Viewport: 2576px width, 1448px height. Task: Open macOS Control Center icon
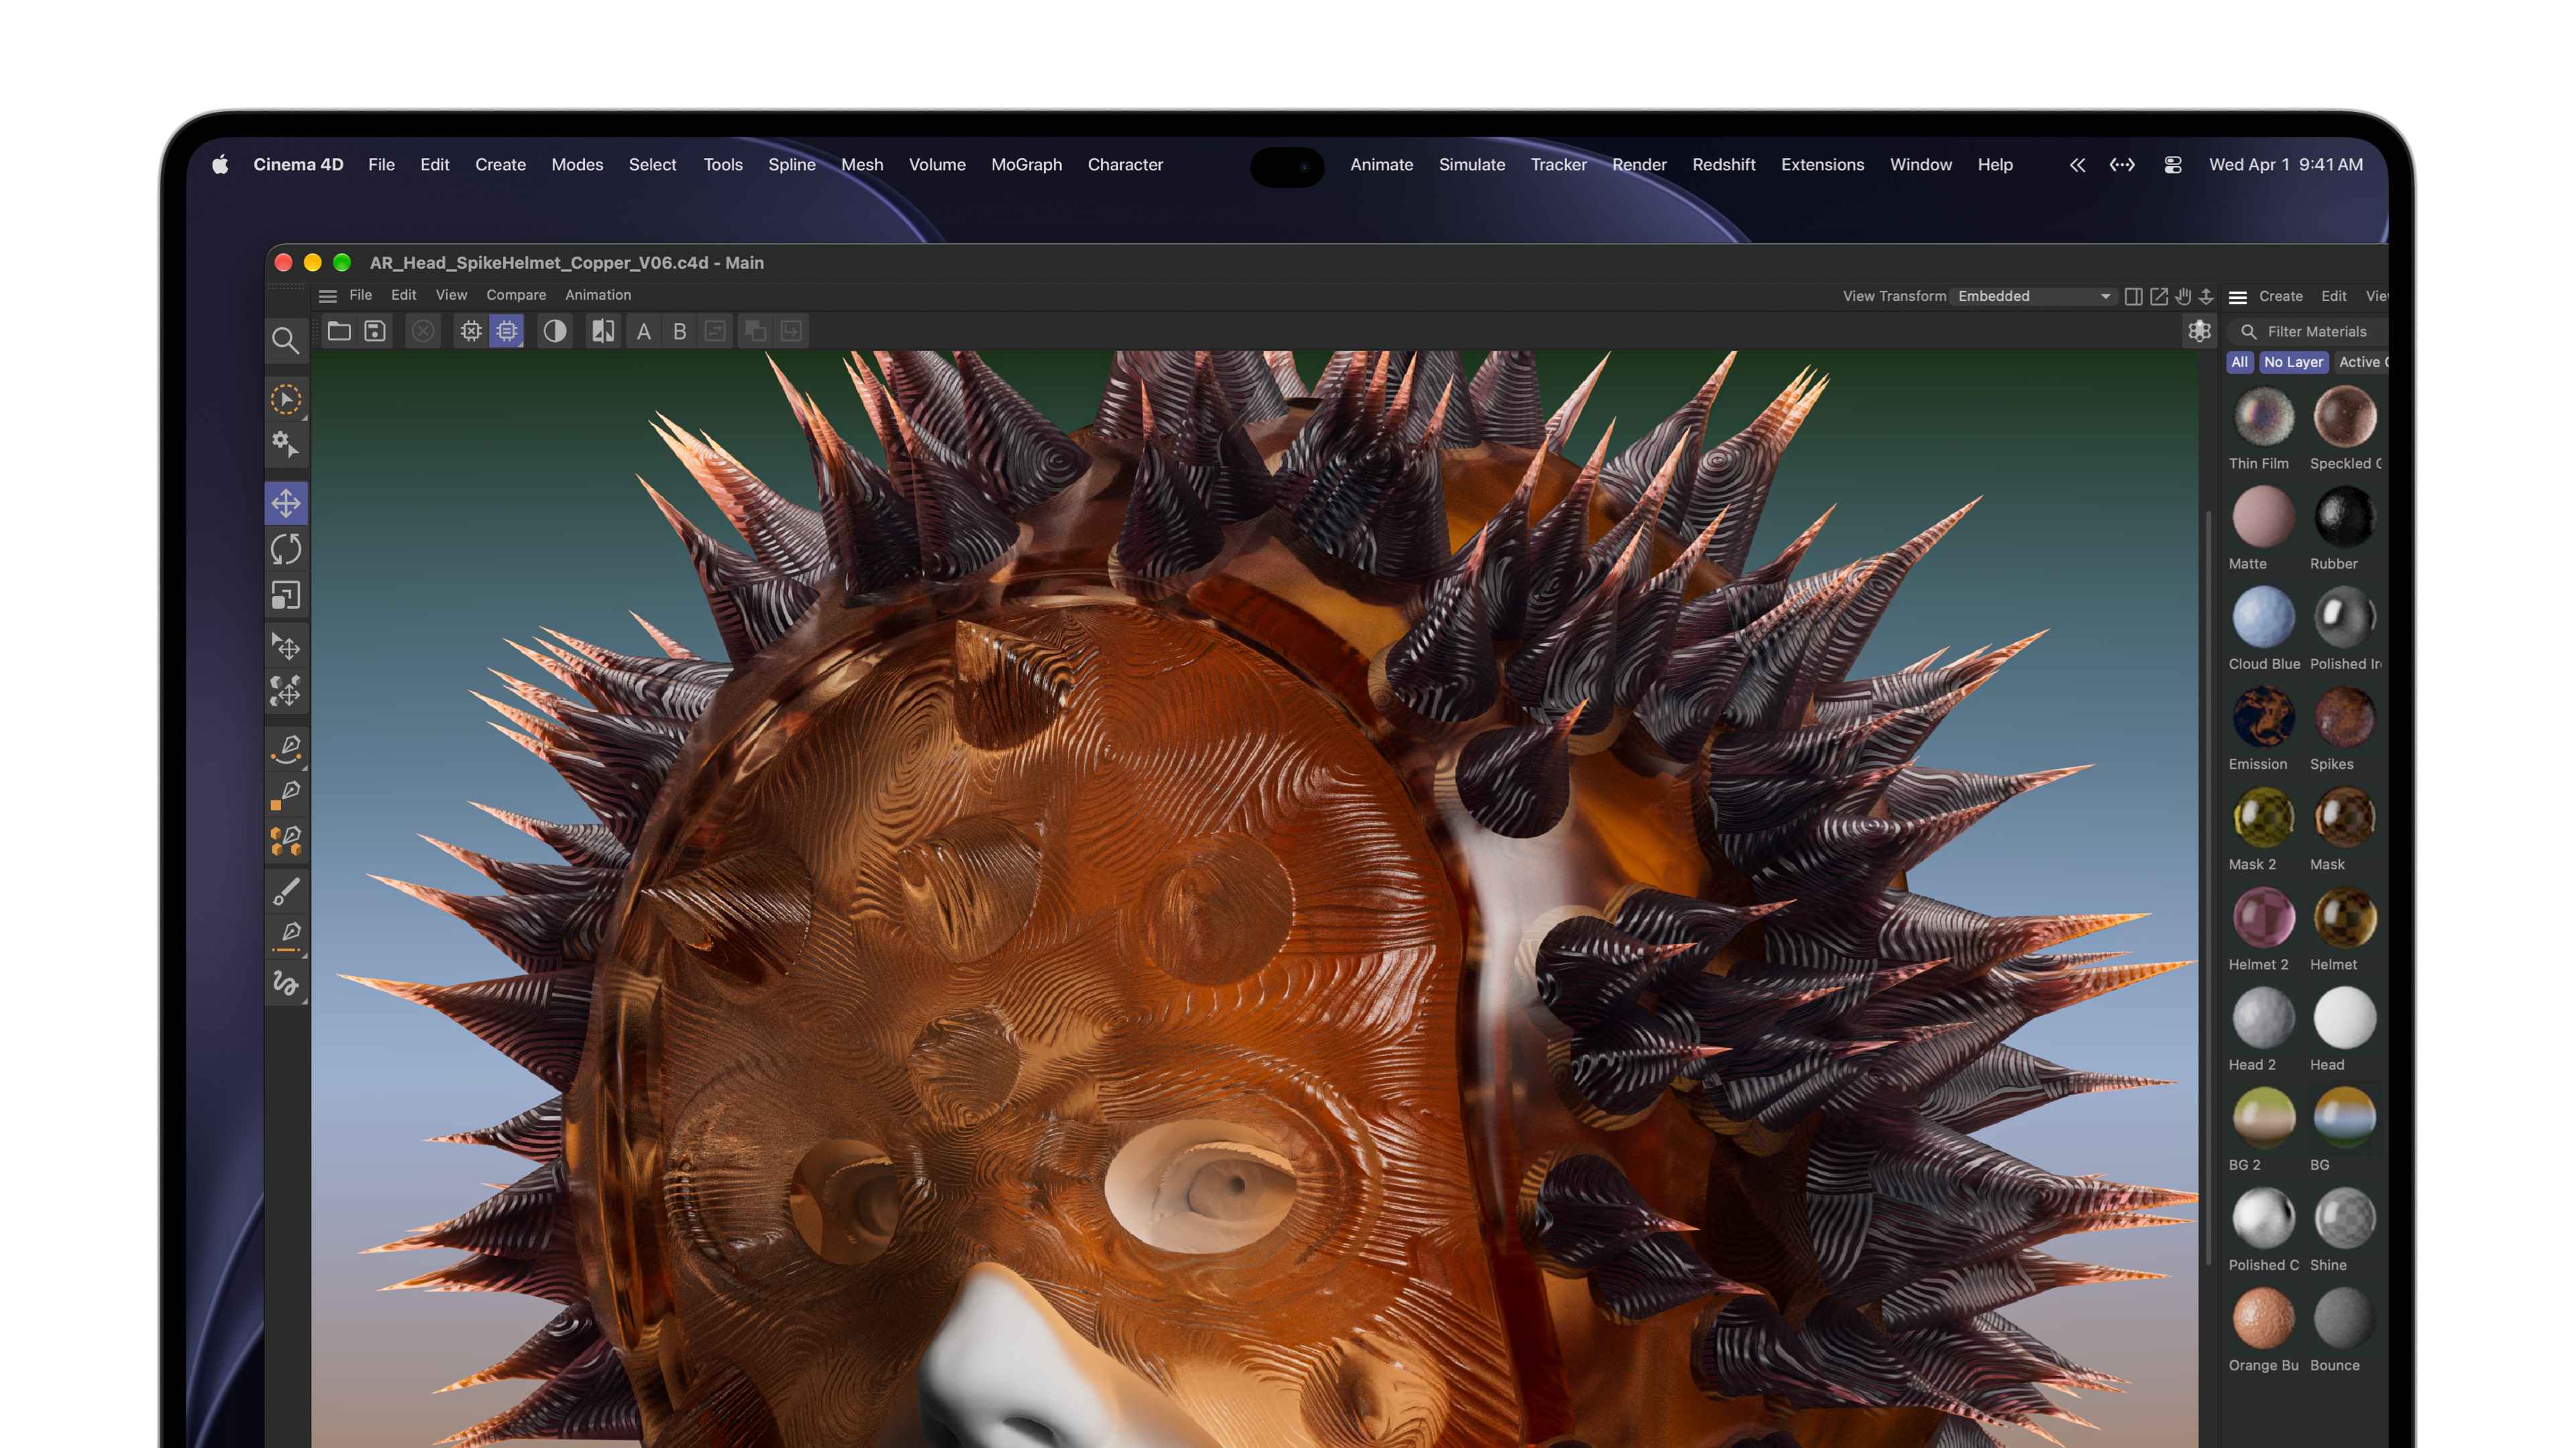[2173, 165]
